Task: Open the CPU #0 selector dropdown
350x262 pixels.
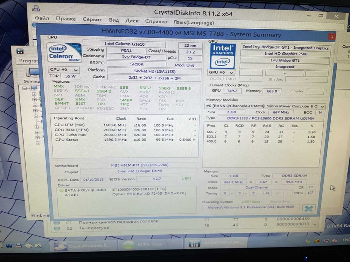Action: [x=64, y=70]
